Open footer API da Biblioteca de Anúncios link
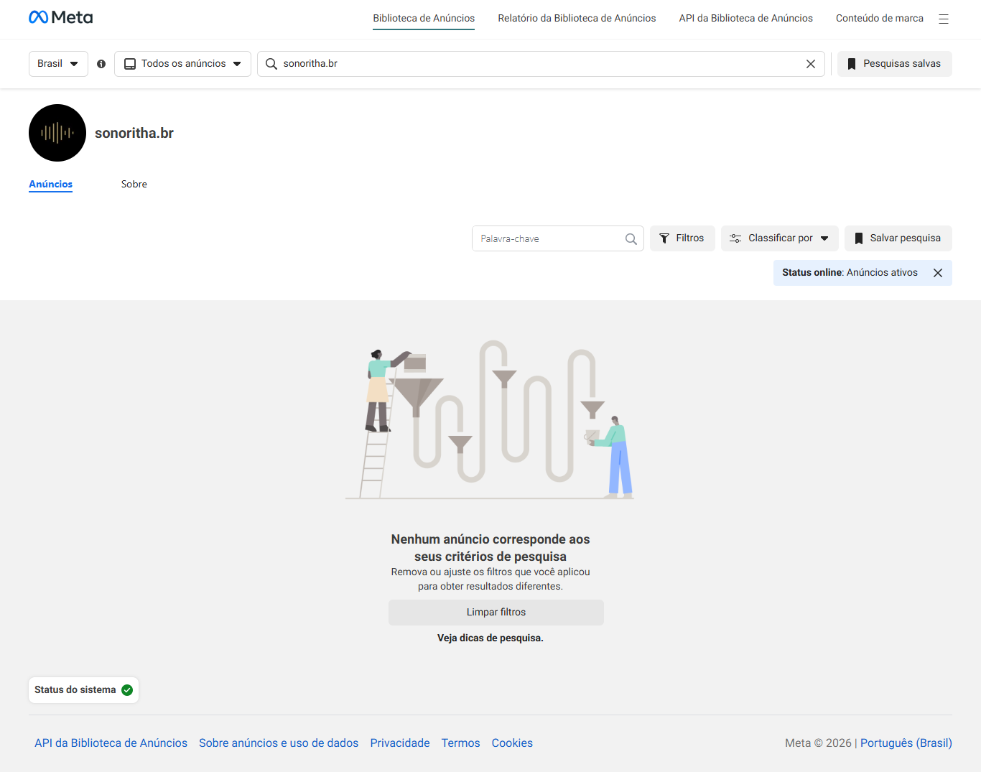Screen dimensions: 981x772 [111, 743]
